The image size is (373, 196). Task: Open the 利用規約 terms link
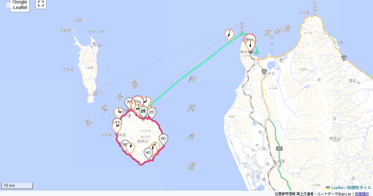point(362,194)
